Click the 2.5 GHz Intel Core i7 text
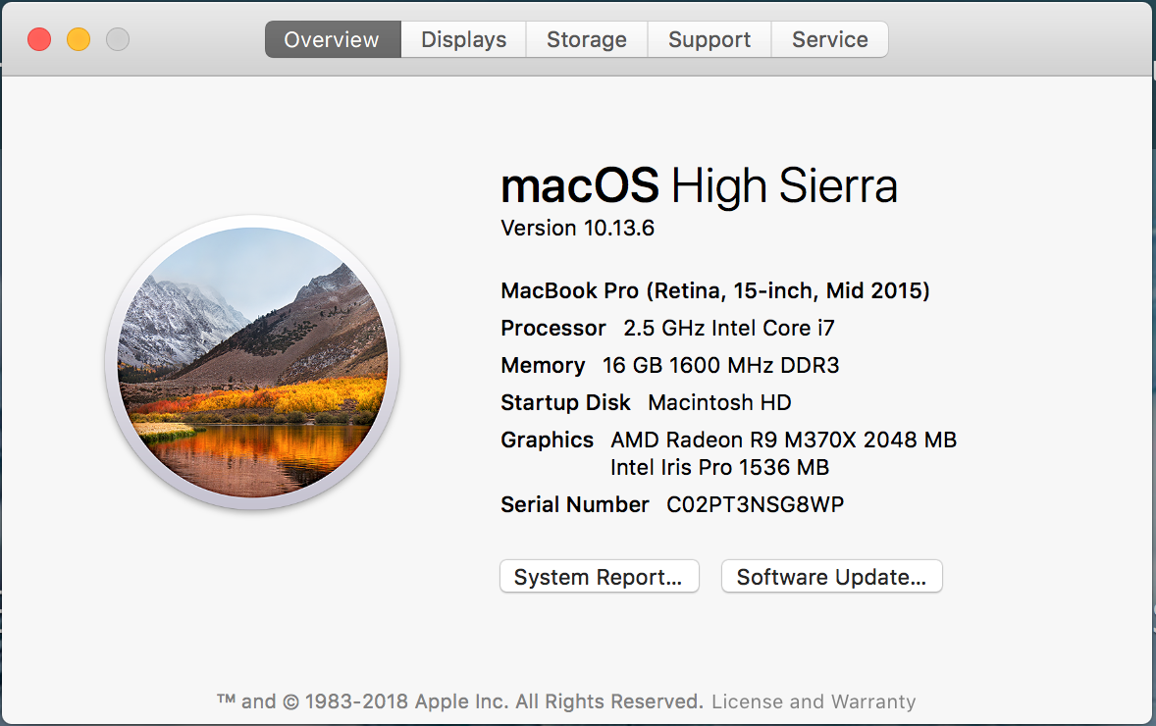 pyautogui.click(x=729, y=328)
